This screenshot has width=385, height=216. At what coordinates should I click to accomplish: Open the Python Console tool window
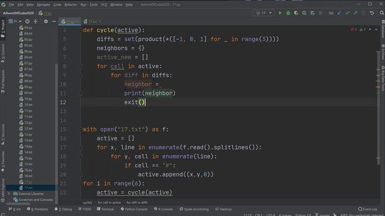click(134, 209)
